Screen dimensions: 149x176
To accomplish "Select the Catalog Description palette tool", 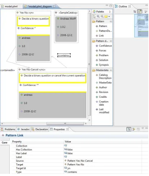I will 104,77.
